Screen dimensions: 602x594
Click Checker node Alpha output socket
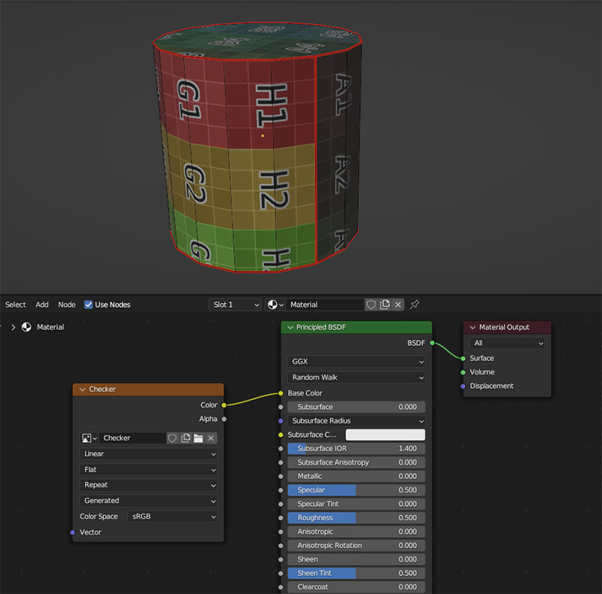pos(223,419)
